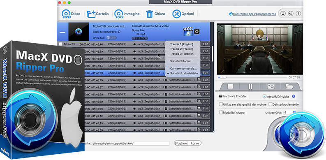Open output settings gear icon
The image size is (326, 160).
pos(197,32)
